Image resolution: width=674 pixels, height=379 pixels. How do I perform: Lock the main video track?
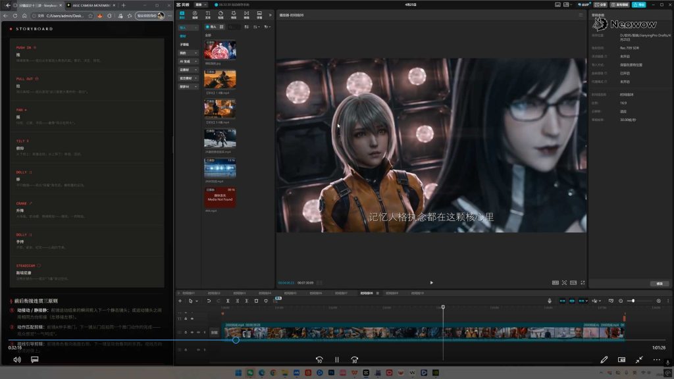point(186,332)
